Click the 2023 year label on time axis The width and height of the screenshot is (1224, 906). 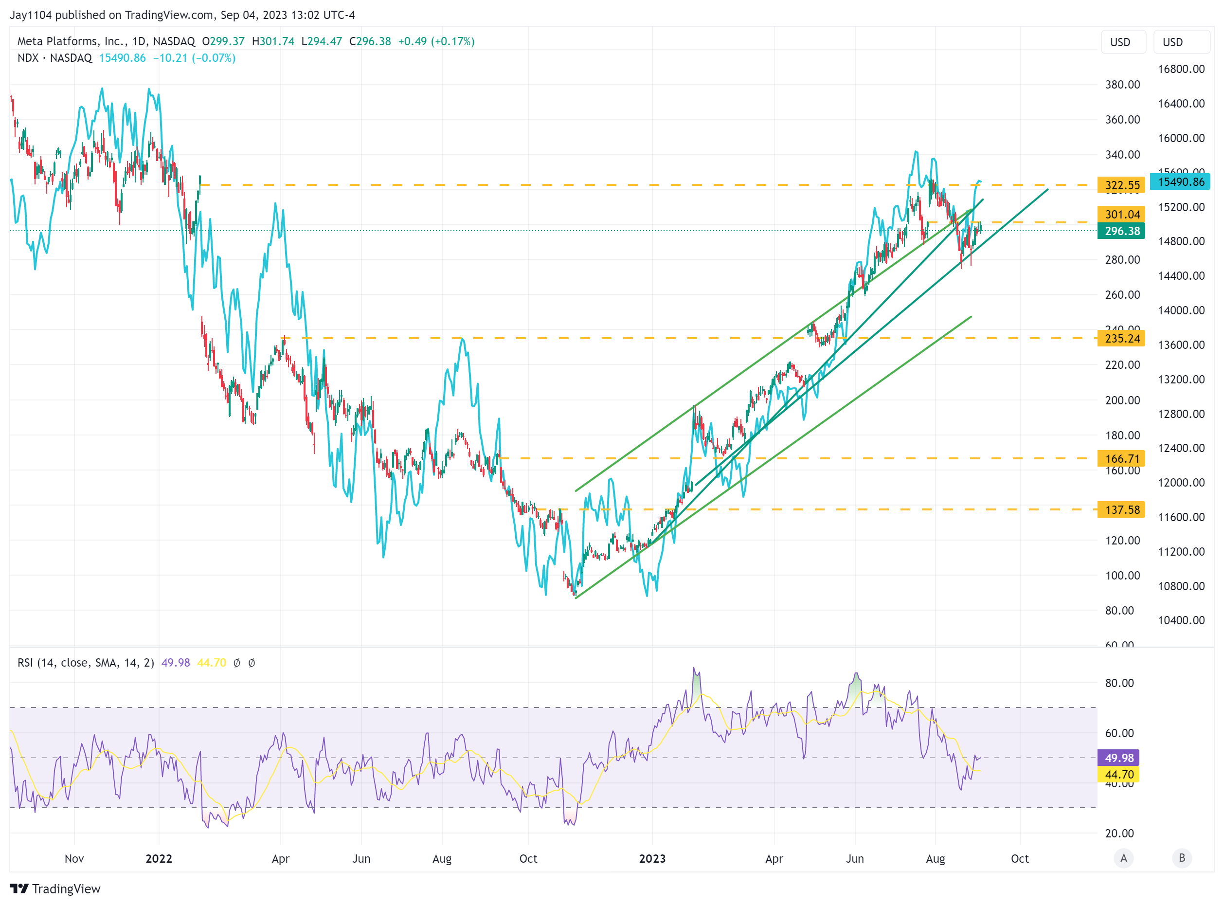point(652,859)
